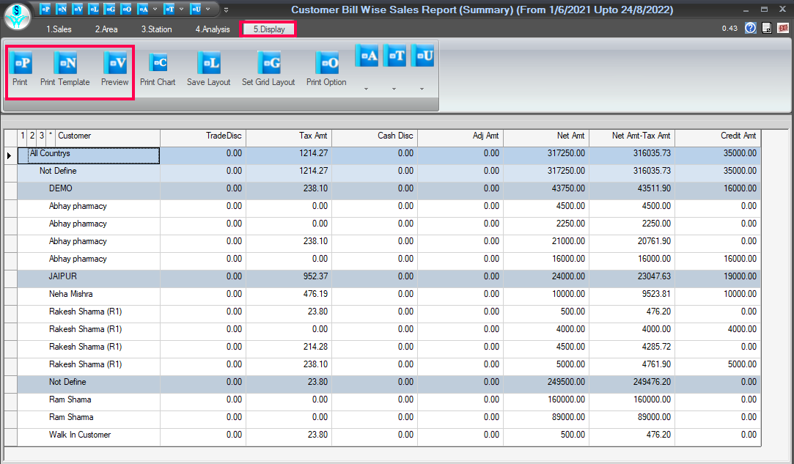This screenshot has height=464, width=794.
Task: Collapse grid to outline level 1
Action: tap(23, 136)
